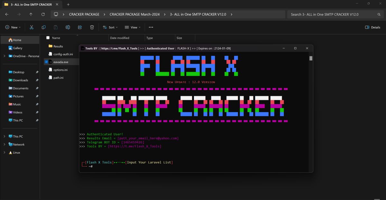Sort by the Type column header

point(150,38)
